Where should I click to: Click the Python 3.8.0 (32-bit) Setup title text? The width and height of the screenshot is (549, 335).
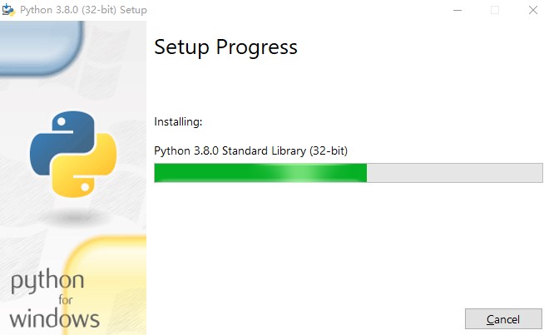(83, 10)
